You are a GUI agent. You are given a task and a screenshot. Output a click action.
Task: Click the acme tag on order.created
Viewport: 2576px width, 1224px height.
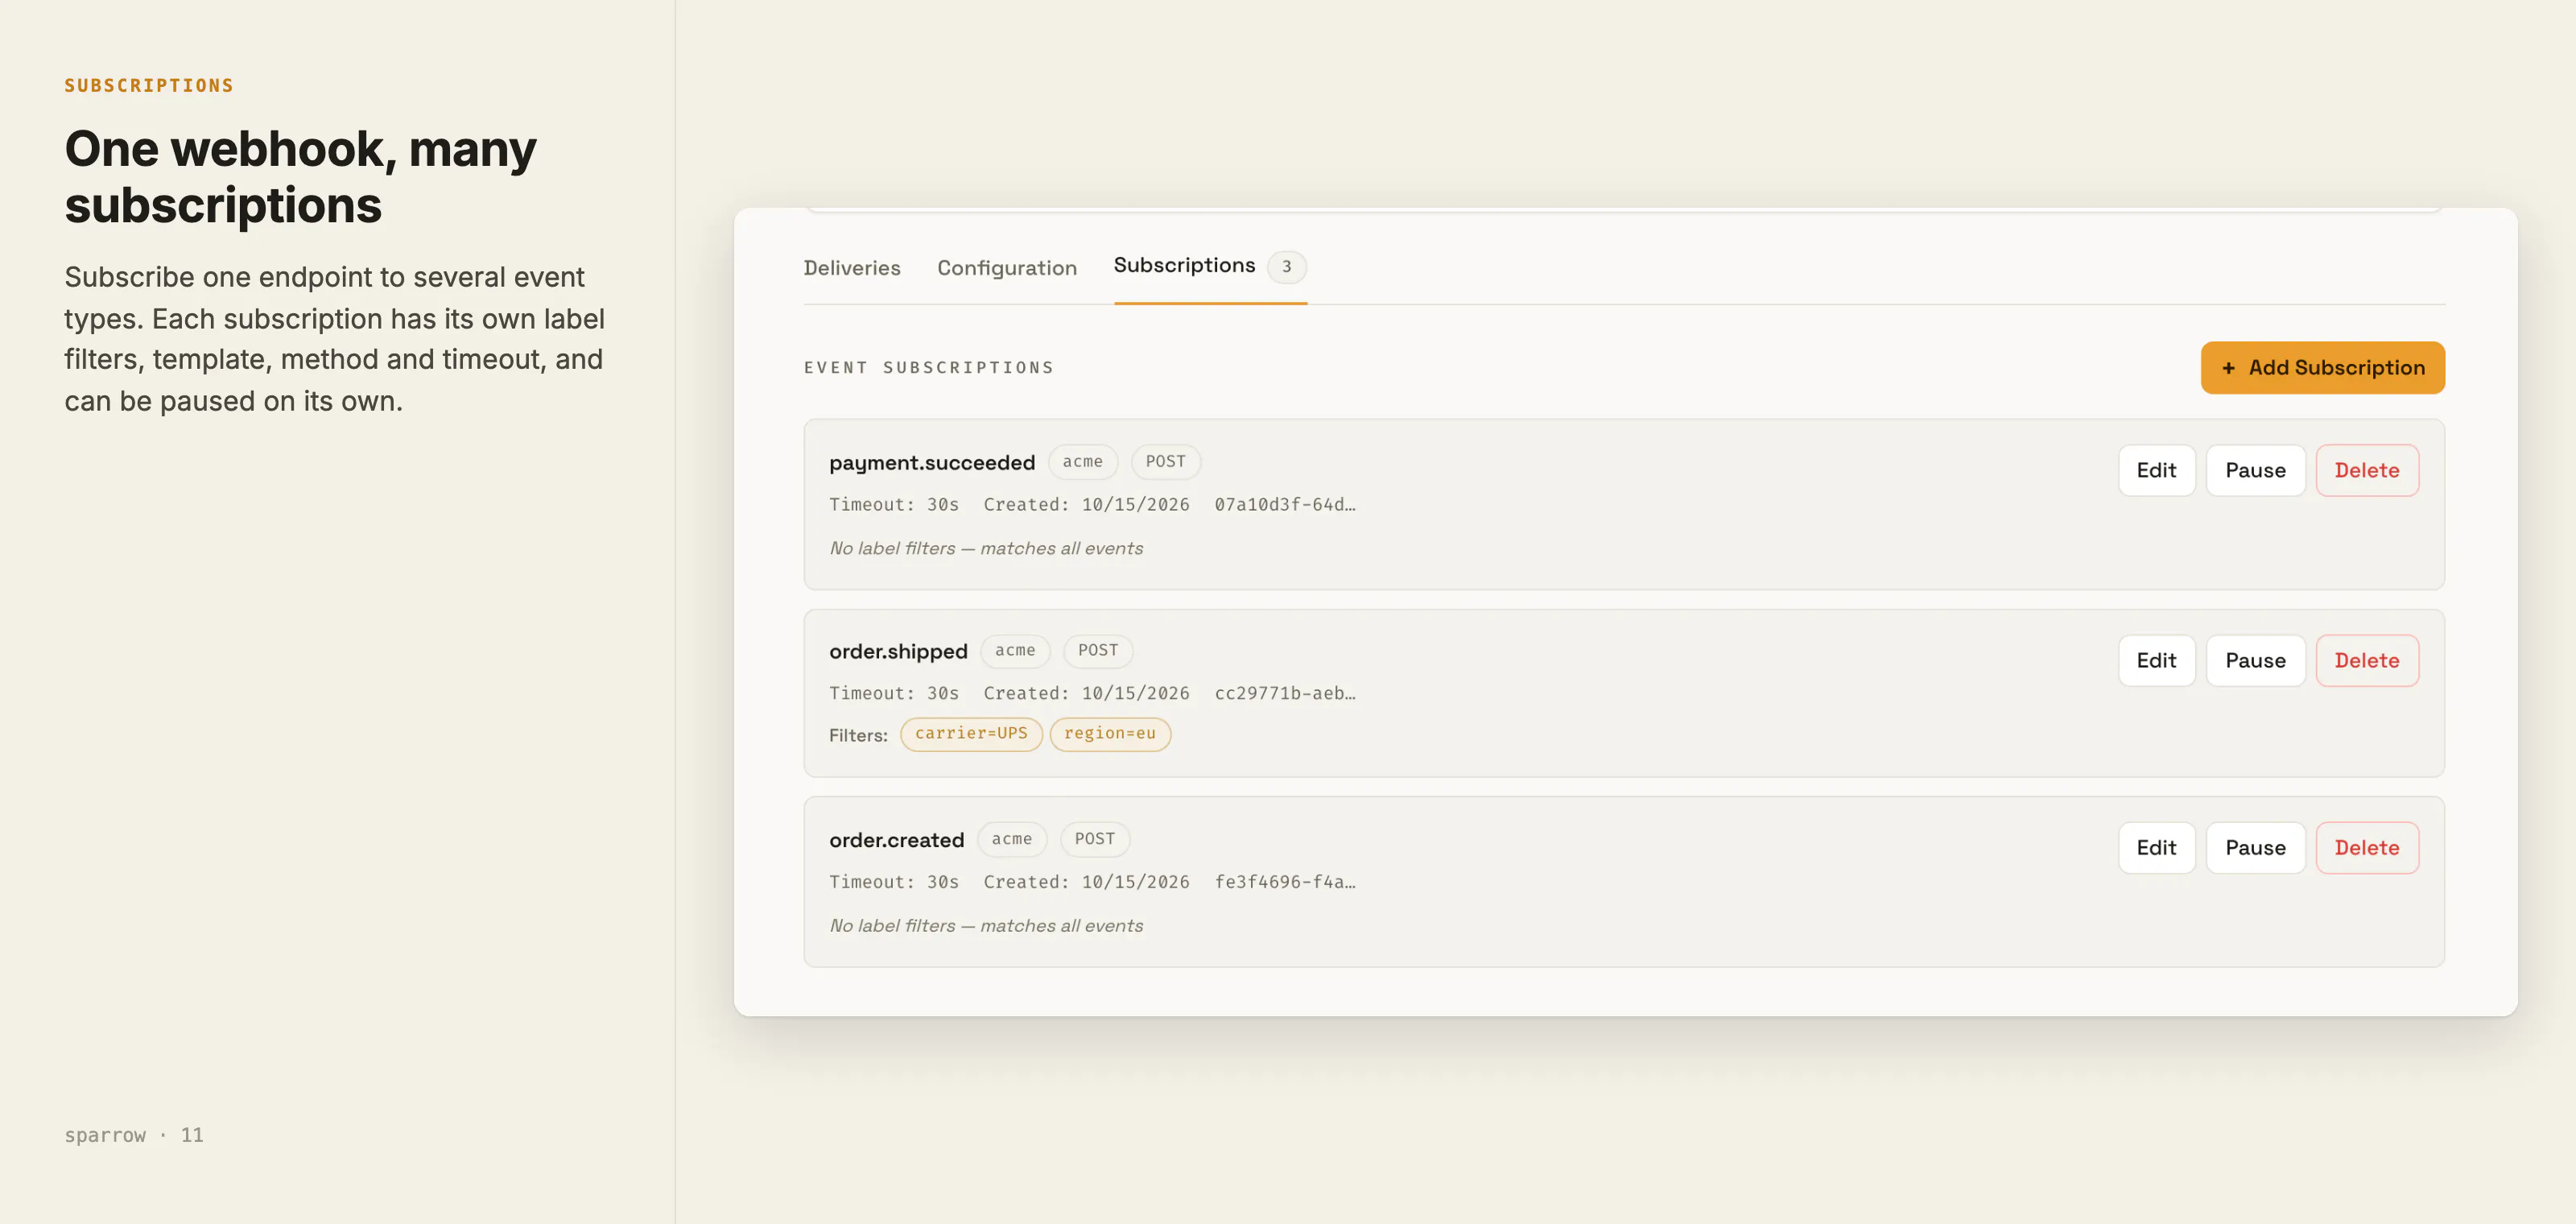coord(1011,839)
